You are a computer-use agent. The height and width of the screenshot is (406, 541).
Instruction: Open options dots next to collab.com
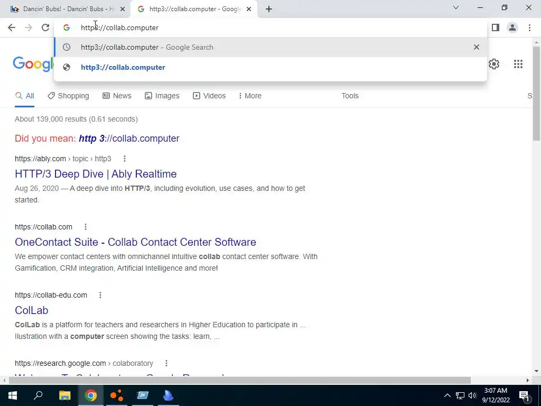86,227
